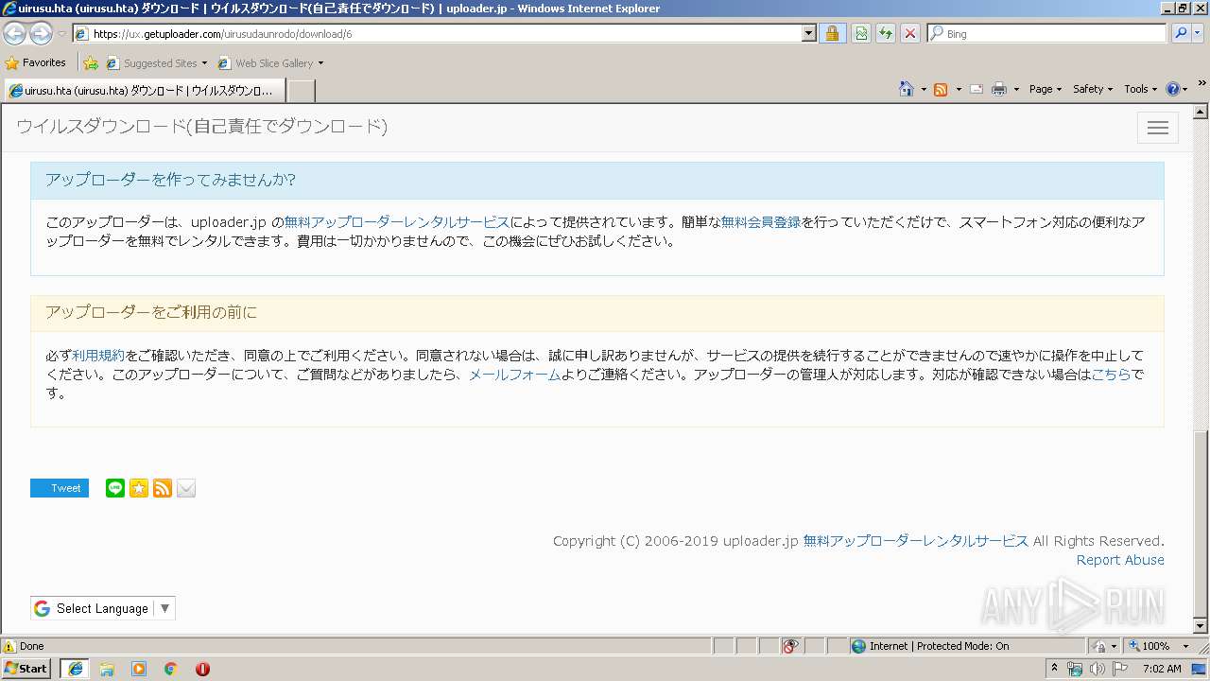Image resolution: width=1210 pixels, height=681 pixels.
Task: Open the security lock report icon
Action: click(832, 34)
